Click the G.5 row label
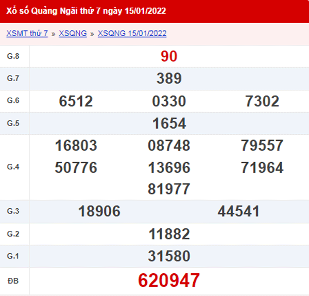 click(13, 123)
